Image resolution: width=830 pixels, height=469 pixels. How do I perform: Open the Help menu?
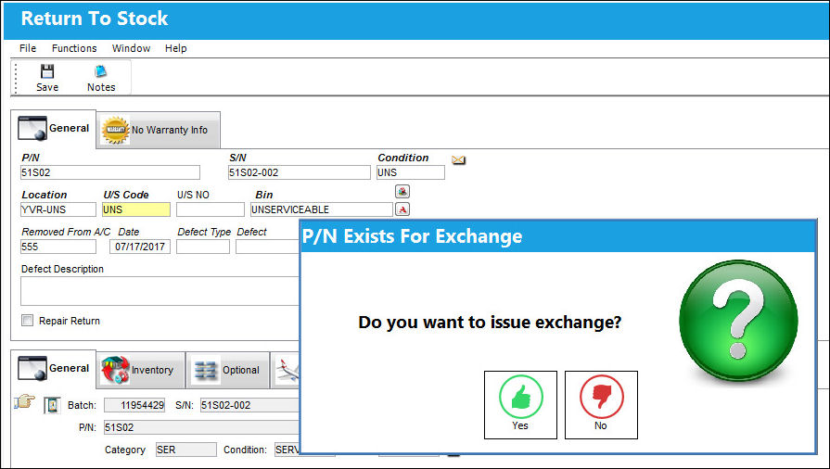pos(175,48)
